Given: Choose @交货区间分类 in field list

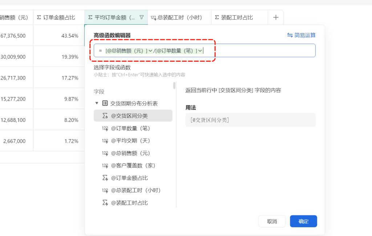Looking at the screenshot, I should [x=133, y=116].
